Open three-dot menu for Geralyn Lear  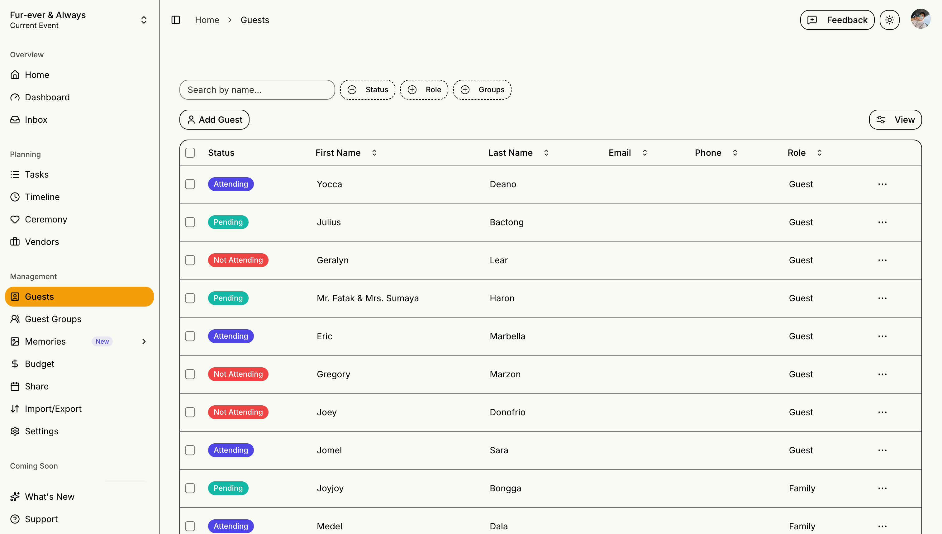point(882,260)
